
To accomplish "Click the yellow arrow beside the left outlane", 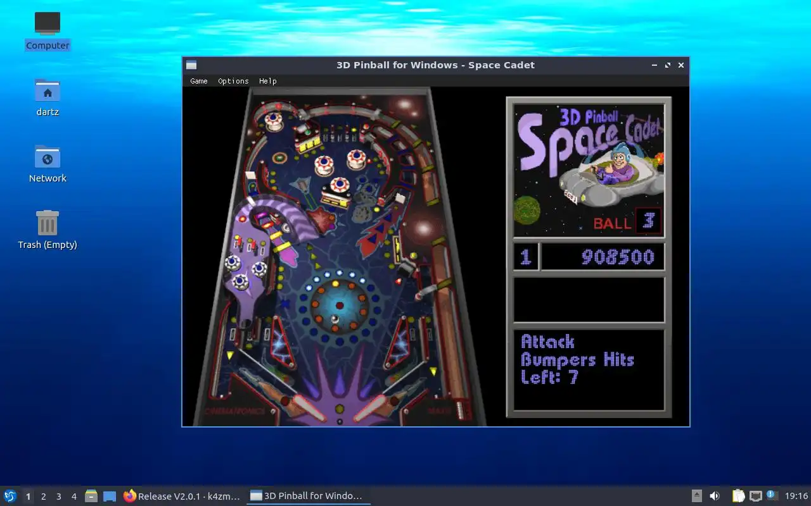I will [x=229, y=355].
